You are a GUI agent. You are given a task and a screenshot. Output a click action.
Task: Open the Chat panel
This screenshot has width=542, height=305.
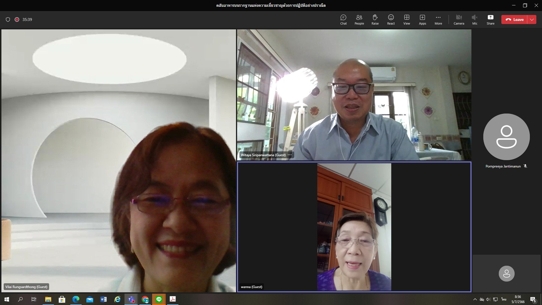point(343,19)
